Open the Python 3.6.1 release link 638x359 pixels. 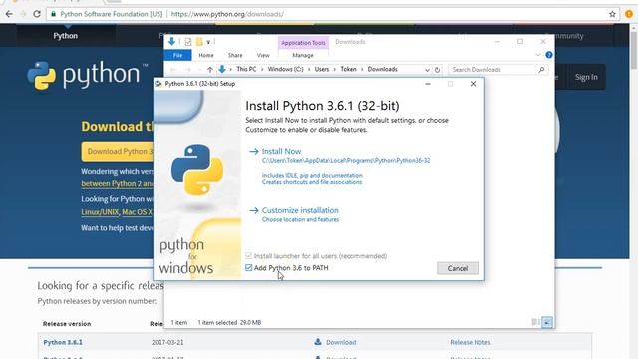click(x=63, y=342)
